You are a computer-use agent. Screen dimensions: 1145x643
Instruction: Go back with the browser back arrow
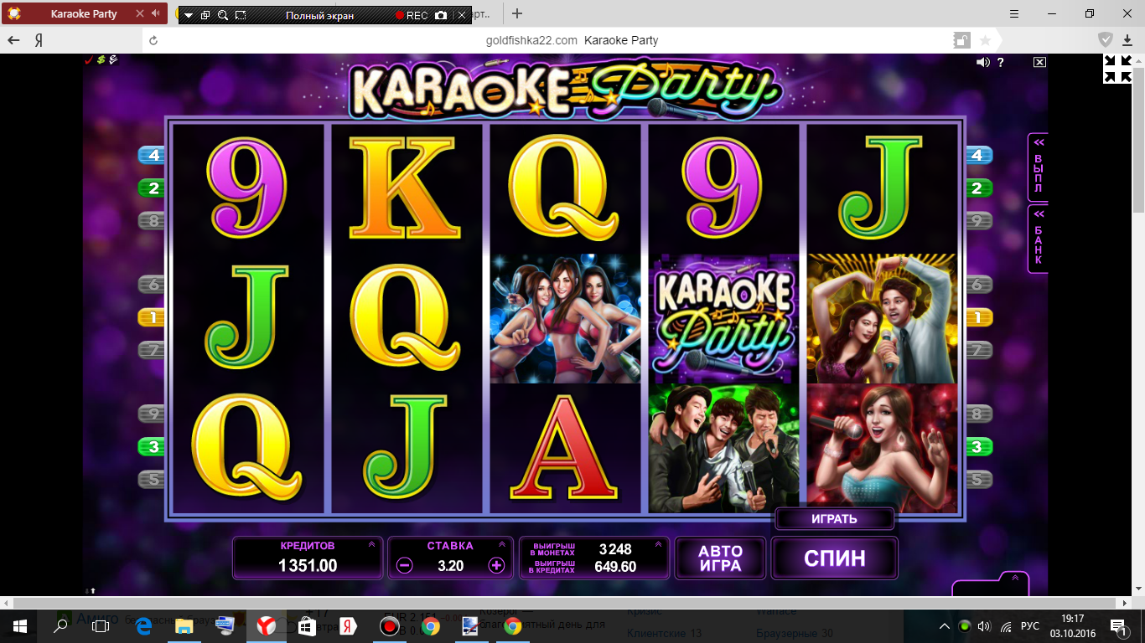[13, 40]
